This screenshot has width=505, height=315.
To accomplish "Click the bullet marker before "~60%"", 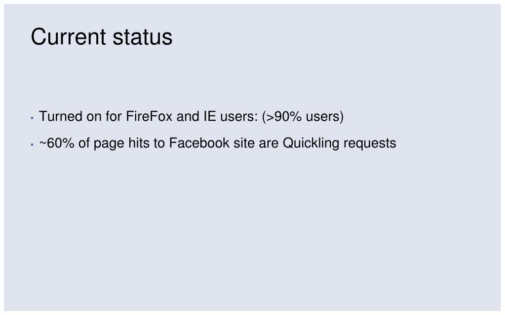I will (32, 145).
